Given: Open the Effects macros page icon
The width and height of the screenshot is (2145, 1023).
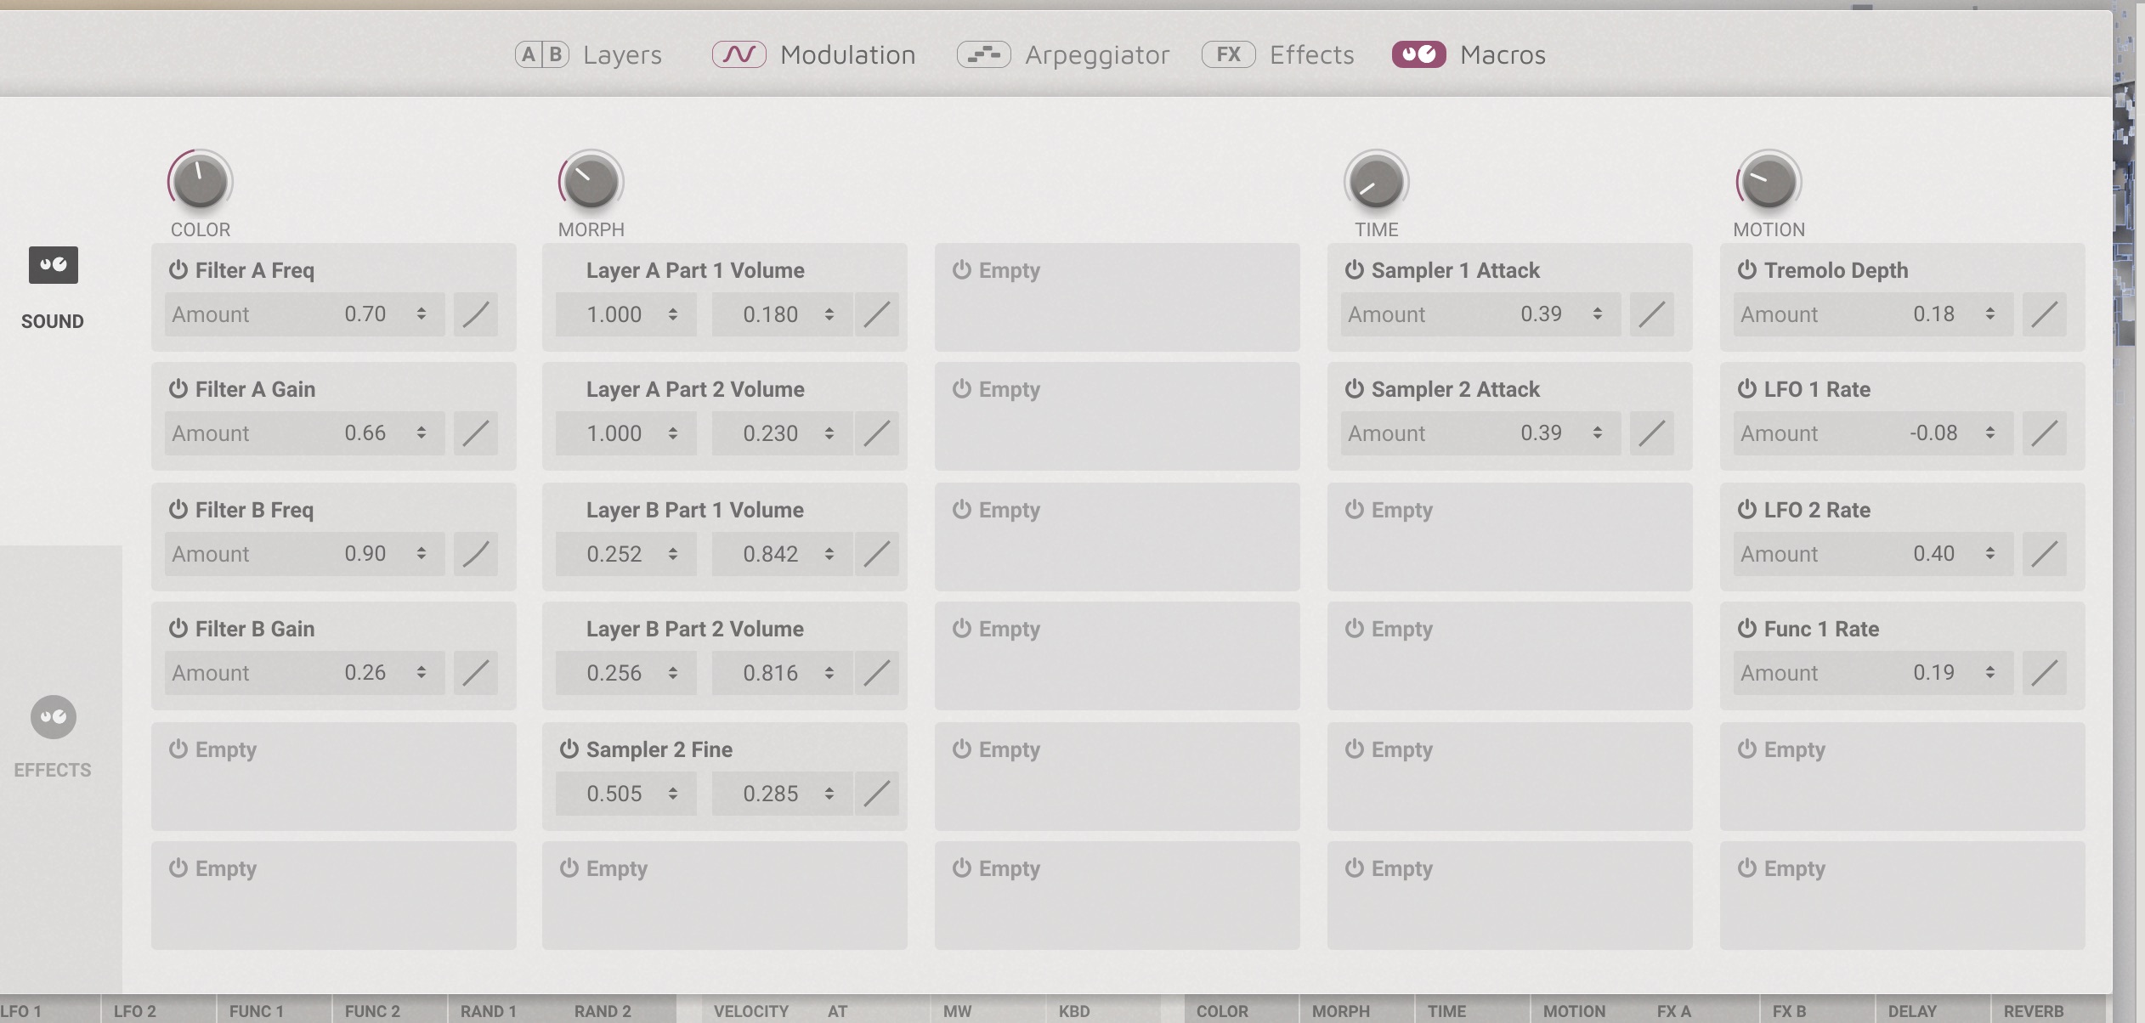Looking at the screenshot, I should coord(53,718).
